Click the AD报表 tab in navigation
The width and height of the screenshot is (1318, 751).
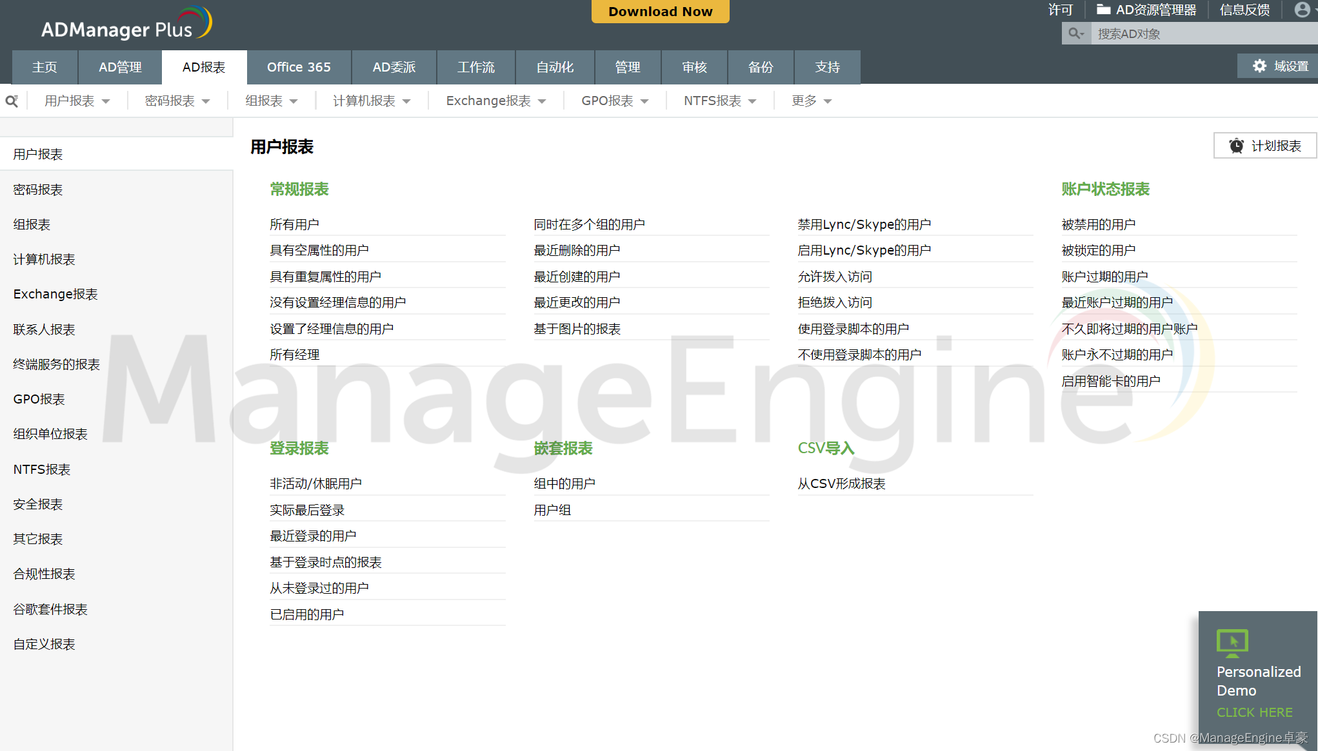pos(204,67)
